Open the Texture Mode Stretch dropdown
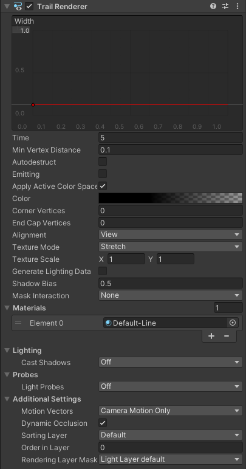Viewport: 246px width, 469px height. tap(170, 247)
